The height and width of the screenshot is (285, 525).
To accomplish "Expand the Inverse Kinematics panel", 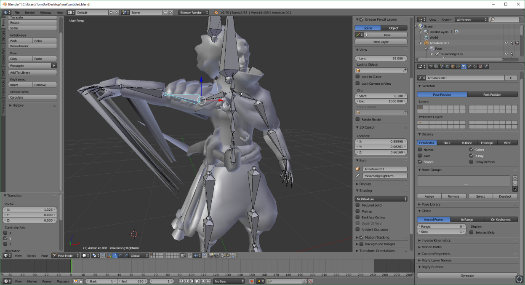I will [436, 240].
